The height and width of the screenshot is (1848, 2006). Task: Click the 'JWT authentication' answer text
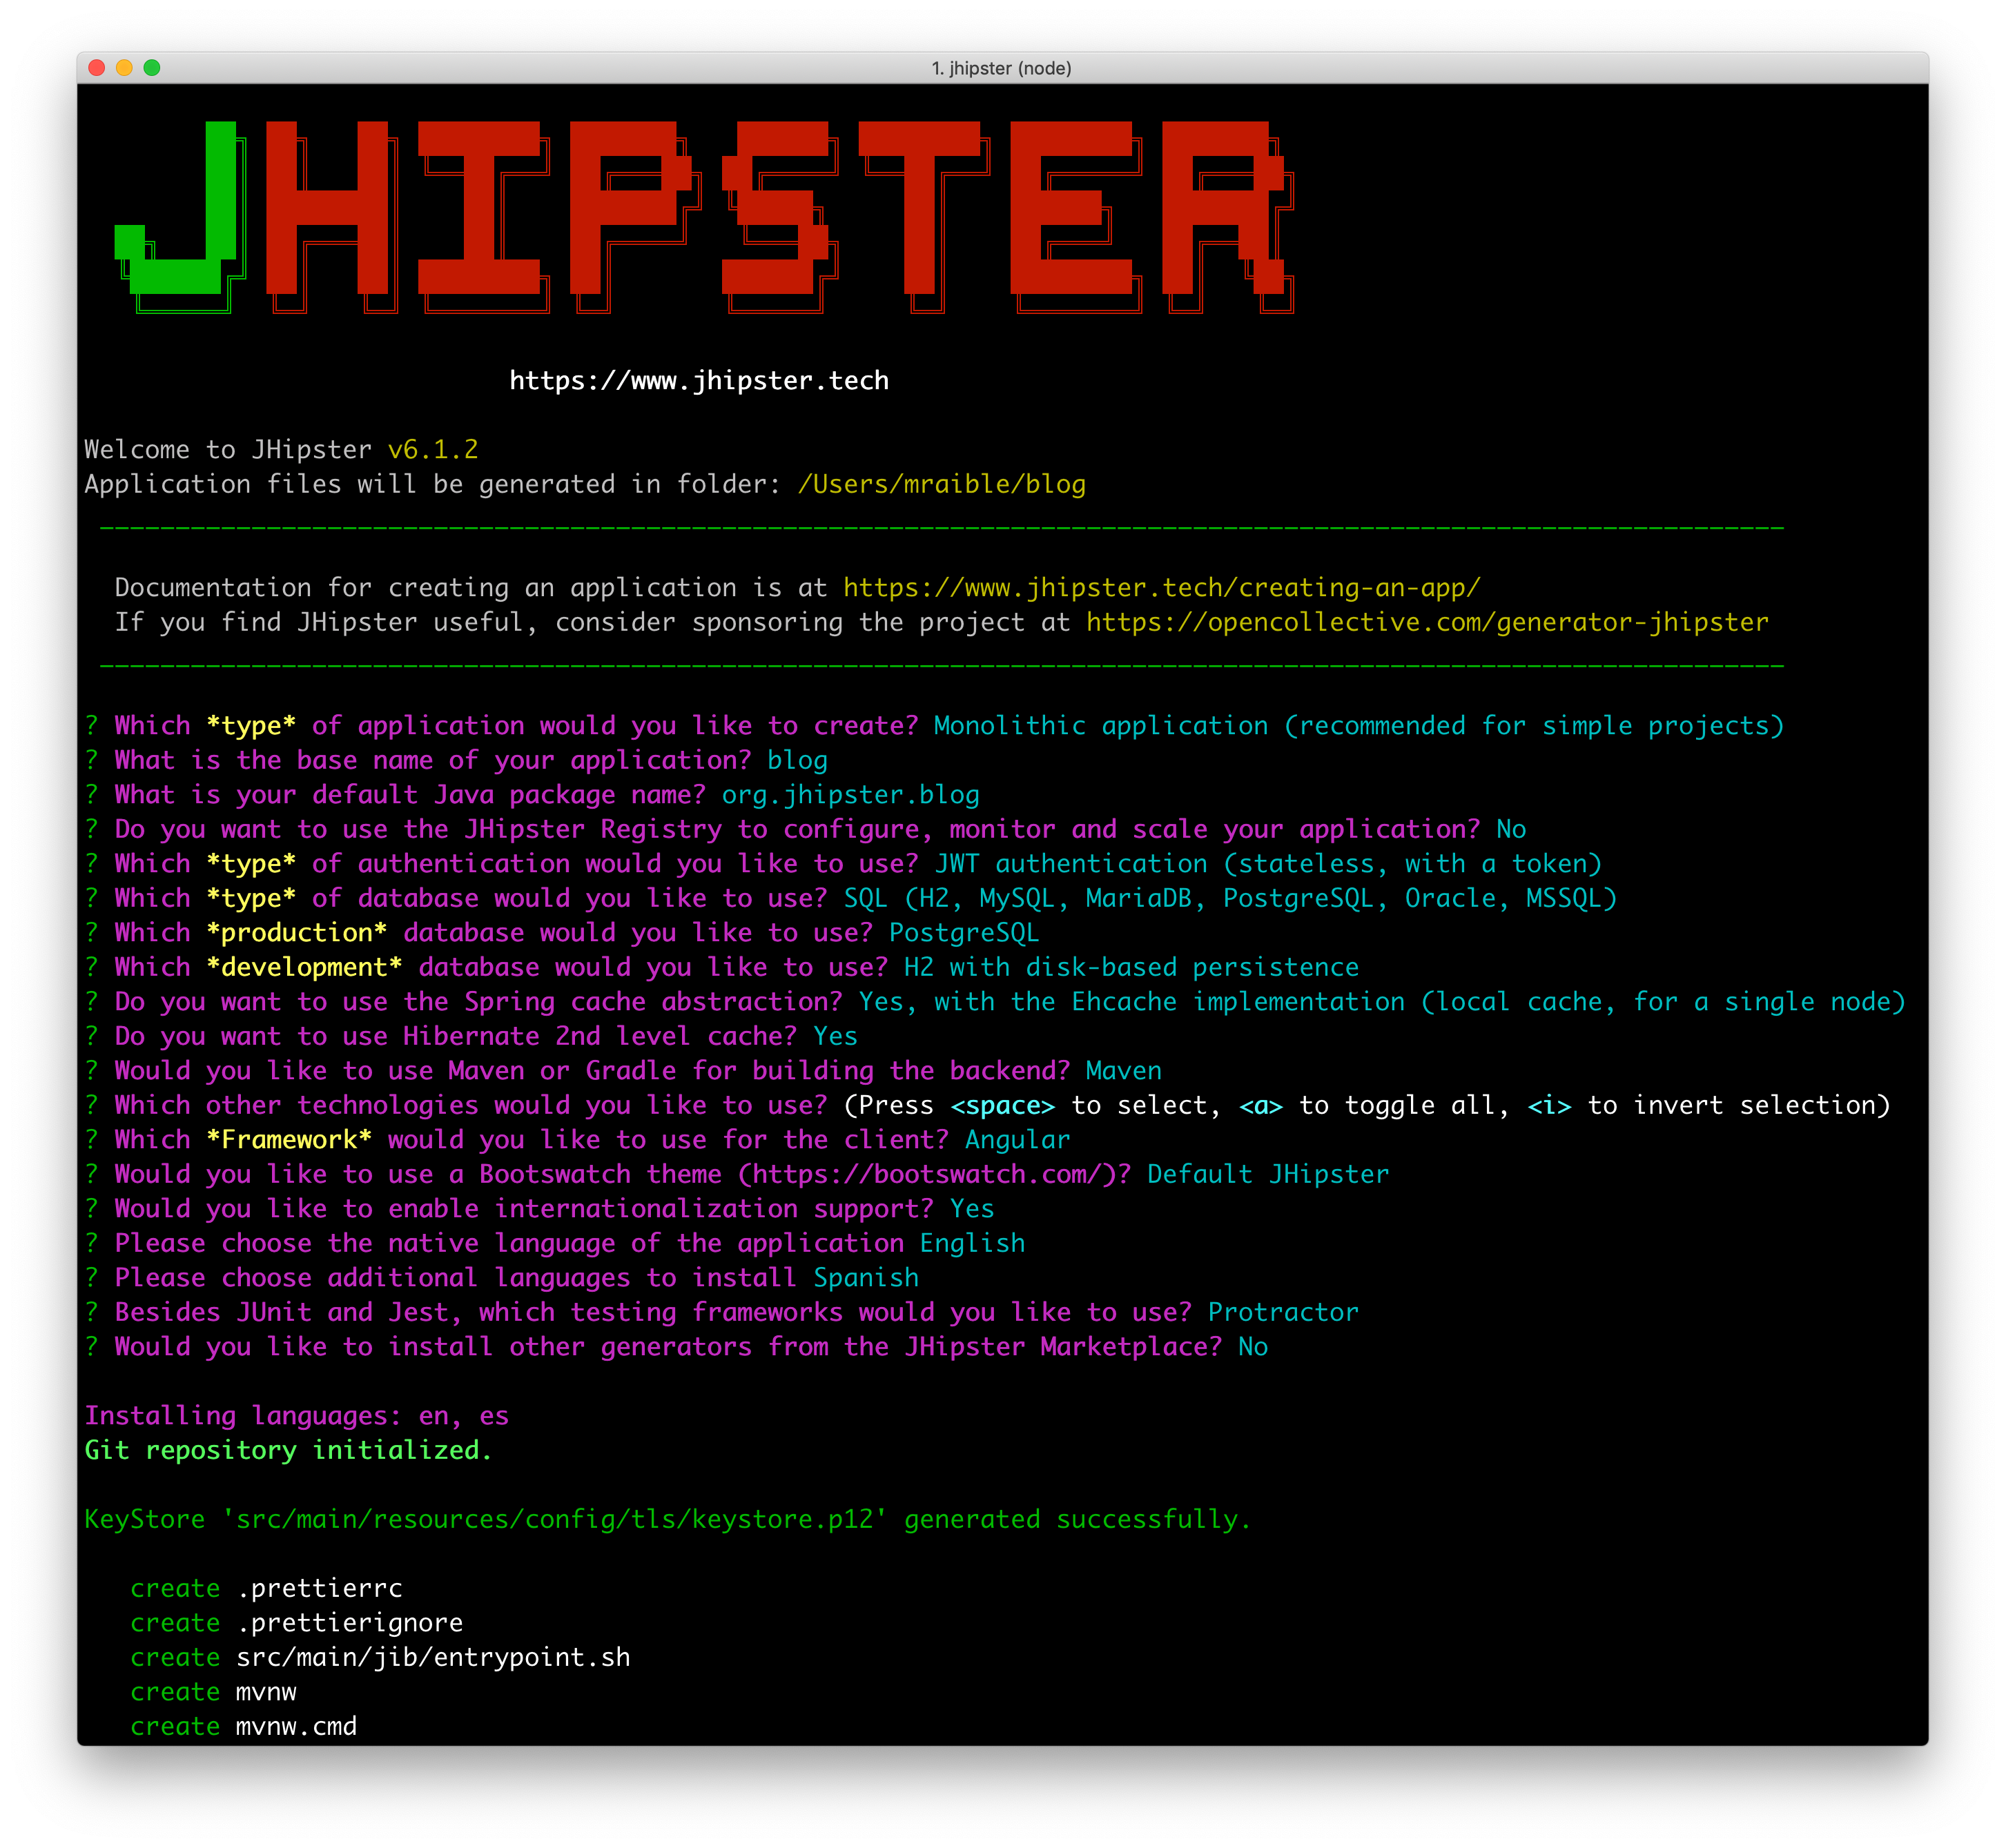(x=1071, y=864)
